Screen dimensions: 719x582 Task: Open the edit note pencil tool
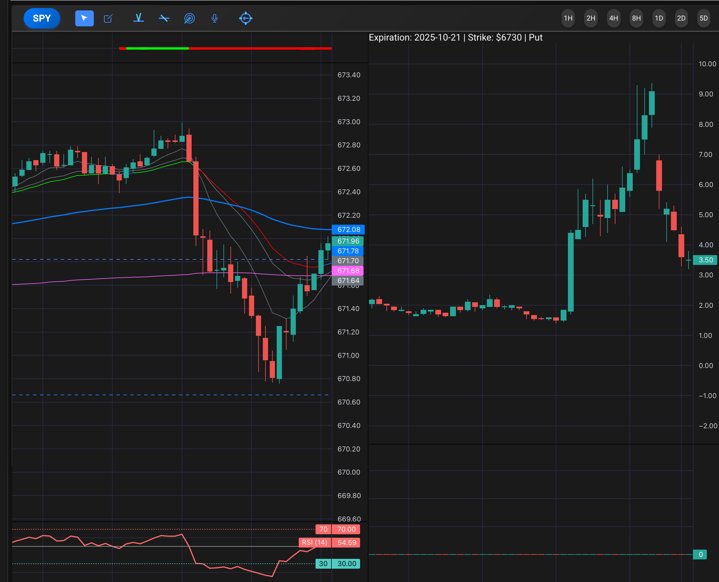coord(108,19)
